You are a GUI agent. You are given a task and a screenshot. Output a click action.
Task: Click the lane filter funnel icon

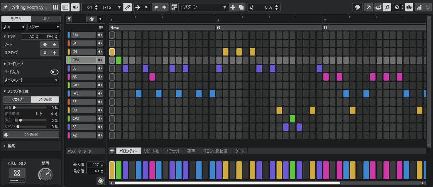click(x=69, y=19)
